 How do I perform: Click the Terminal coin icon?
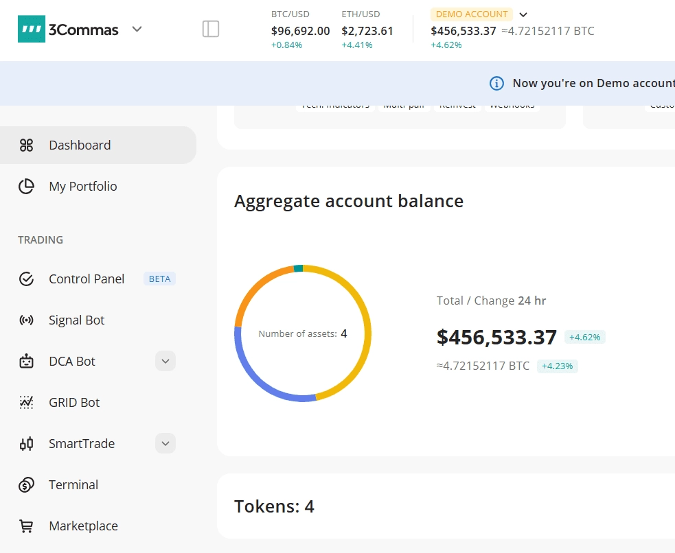[26, 484]
